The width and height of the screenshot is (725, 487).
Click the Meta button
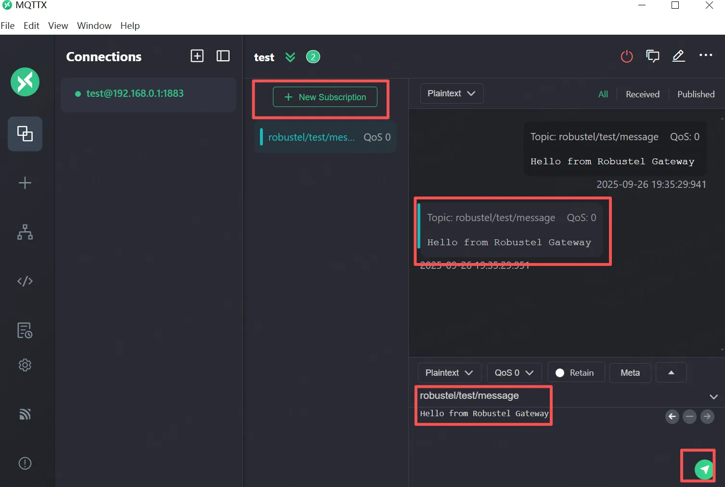(x=630, y=373)
